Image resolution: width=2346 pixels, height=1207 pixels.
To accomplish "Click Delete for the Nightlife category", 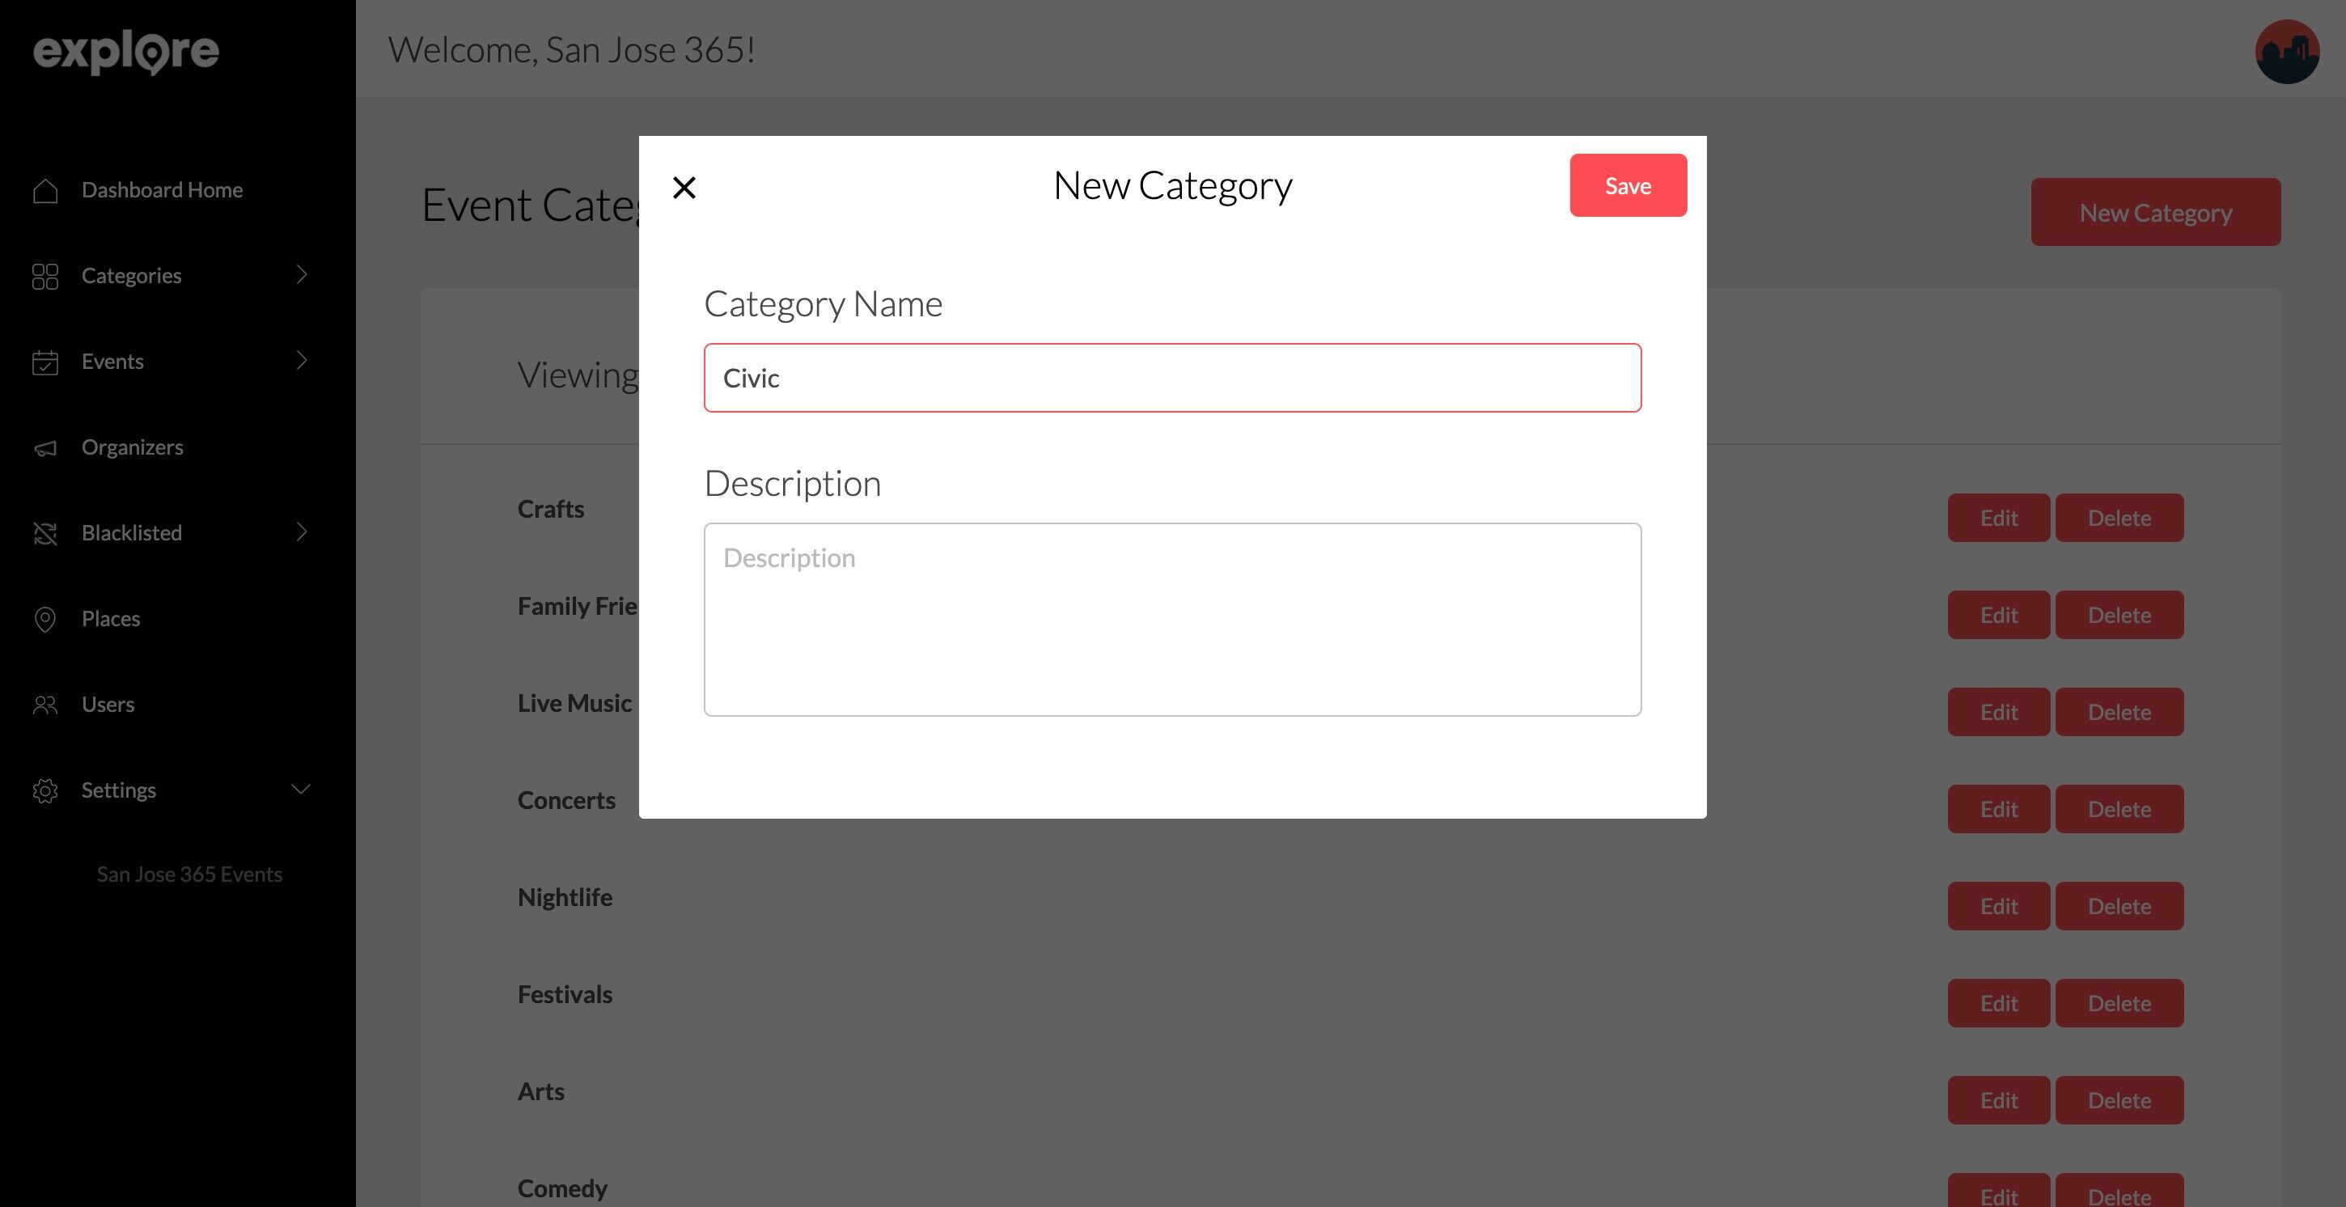I will (x=2119, y=906).
